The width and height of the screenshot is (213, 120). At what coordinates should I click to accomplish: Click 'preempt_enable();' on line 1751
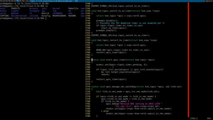(106, 30)
